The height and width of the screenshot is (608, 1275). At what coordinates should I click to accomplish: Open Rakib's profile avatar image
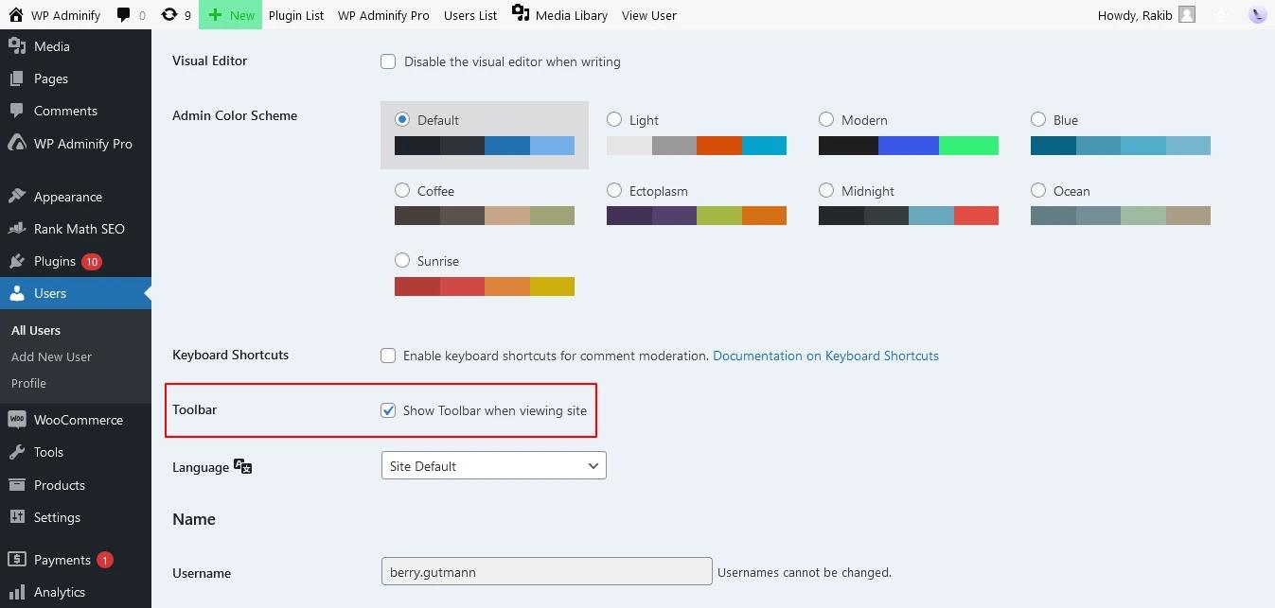[x=1186, y=14]
